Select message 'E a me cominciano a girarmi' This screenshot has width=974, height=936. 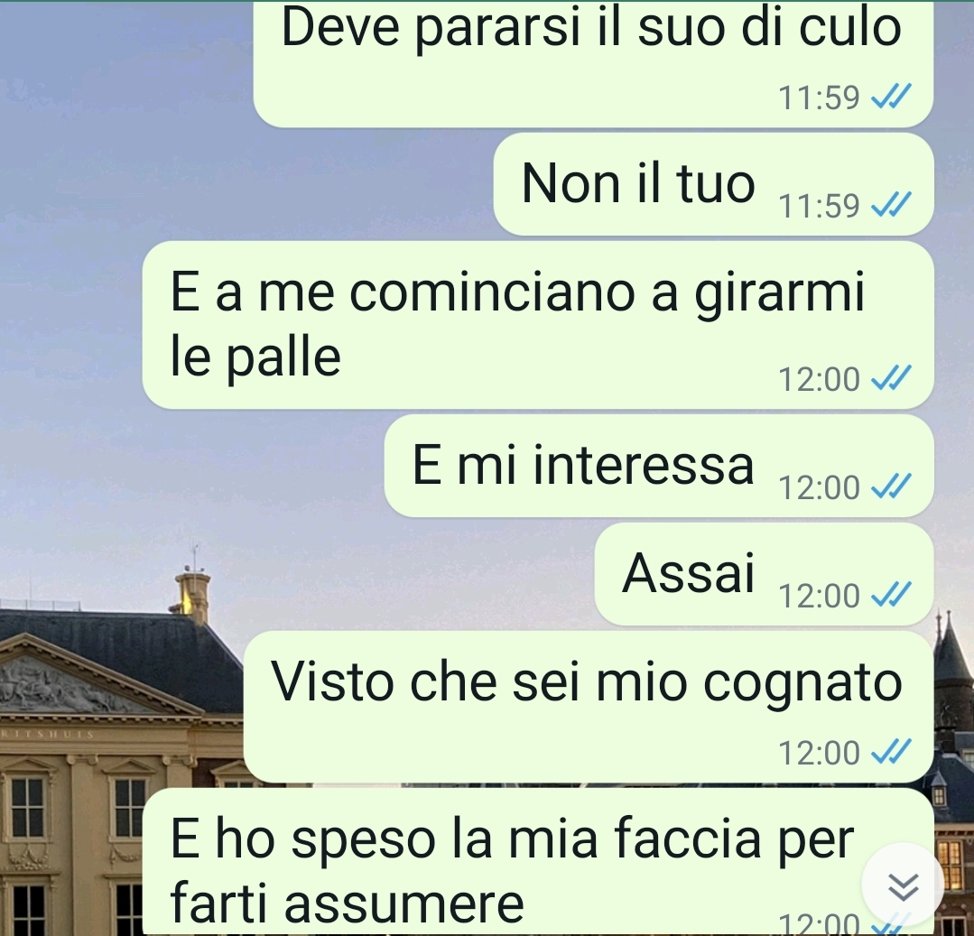tap(538, 325)
